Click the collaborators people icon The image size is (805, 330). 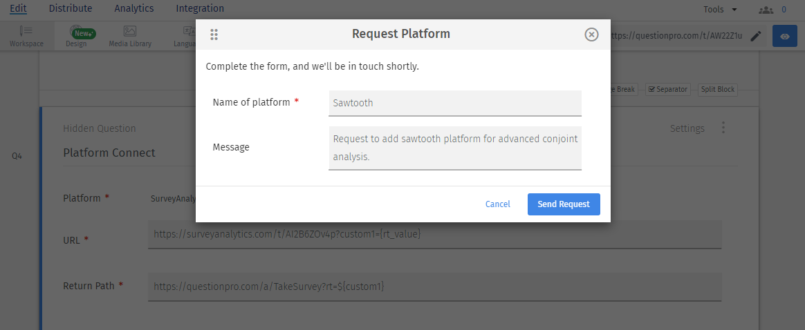coord(766,10)
